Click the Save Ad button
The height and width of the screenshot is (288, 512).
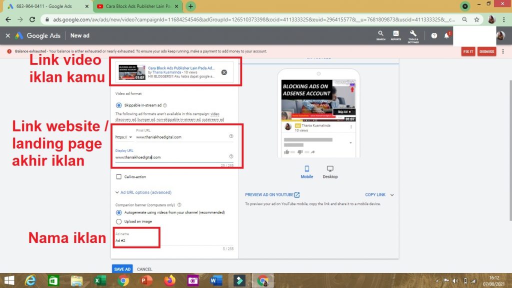point(122,269)
